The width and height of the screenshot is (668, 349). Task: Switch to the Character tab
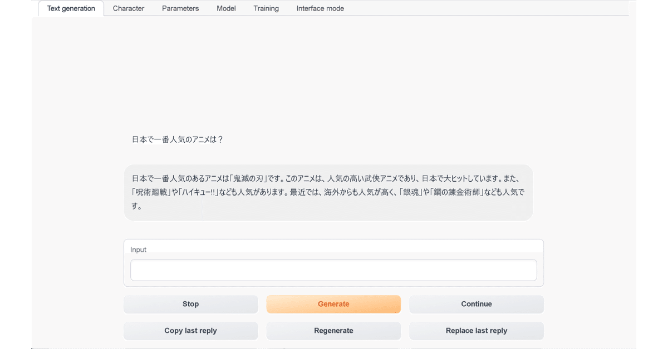(x=128, y=8)
